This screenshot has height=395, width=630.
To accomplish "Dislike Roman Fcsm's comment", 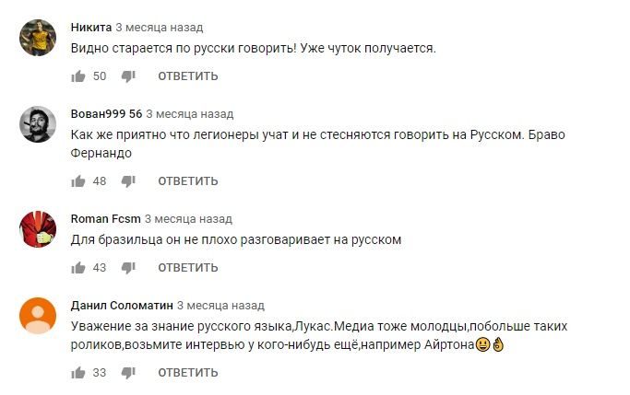I will [129, 268].
